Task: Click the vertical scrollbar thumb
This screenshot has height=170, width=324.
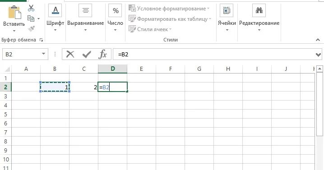Action: click(x=319, y=104)
